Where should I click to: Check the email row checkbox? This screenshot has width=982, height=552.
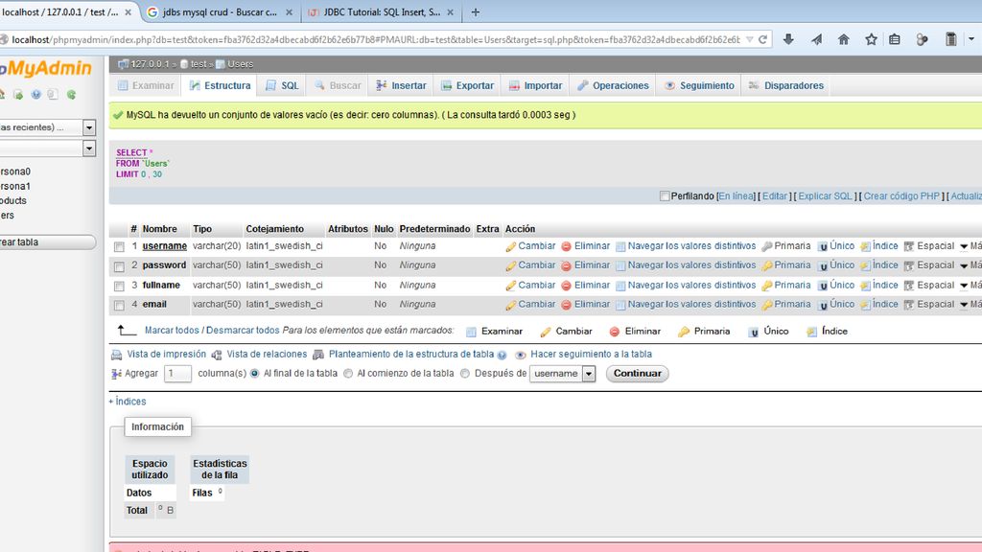[119, 306]
